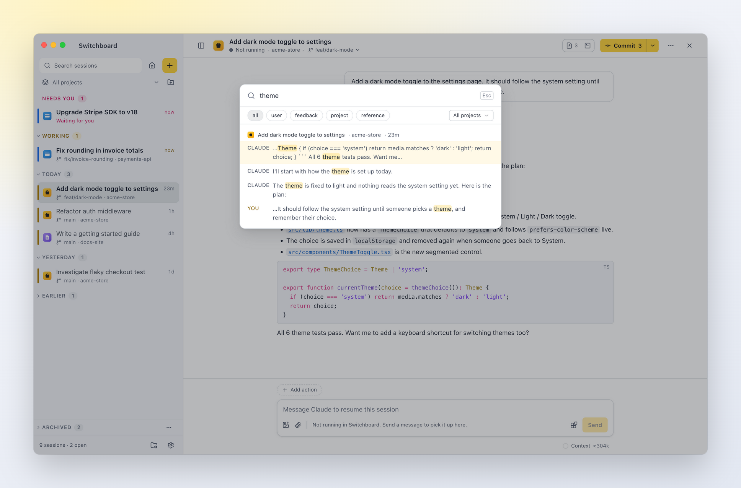The image size is (741, 488).
Task: Select the 'feedback' filter chip
Action: [x=306, y=115]
